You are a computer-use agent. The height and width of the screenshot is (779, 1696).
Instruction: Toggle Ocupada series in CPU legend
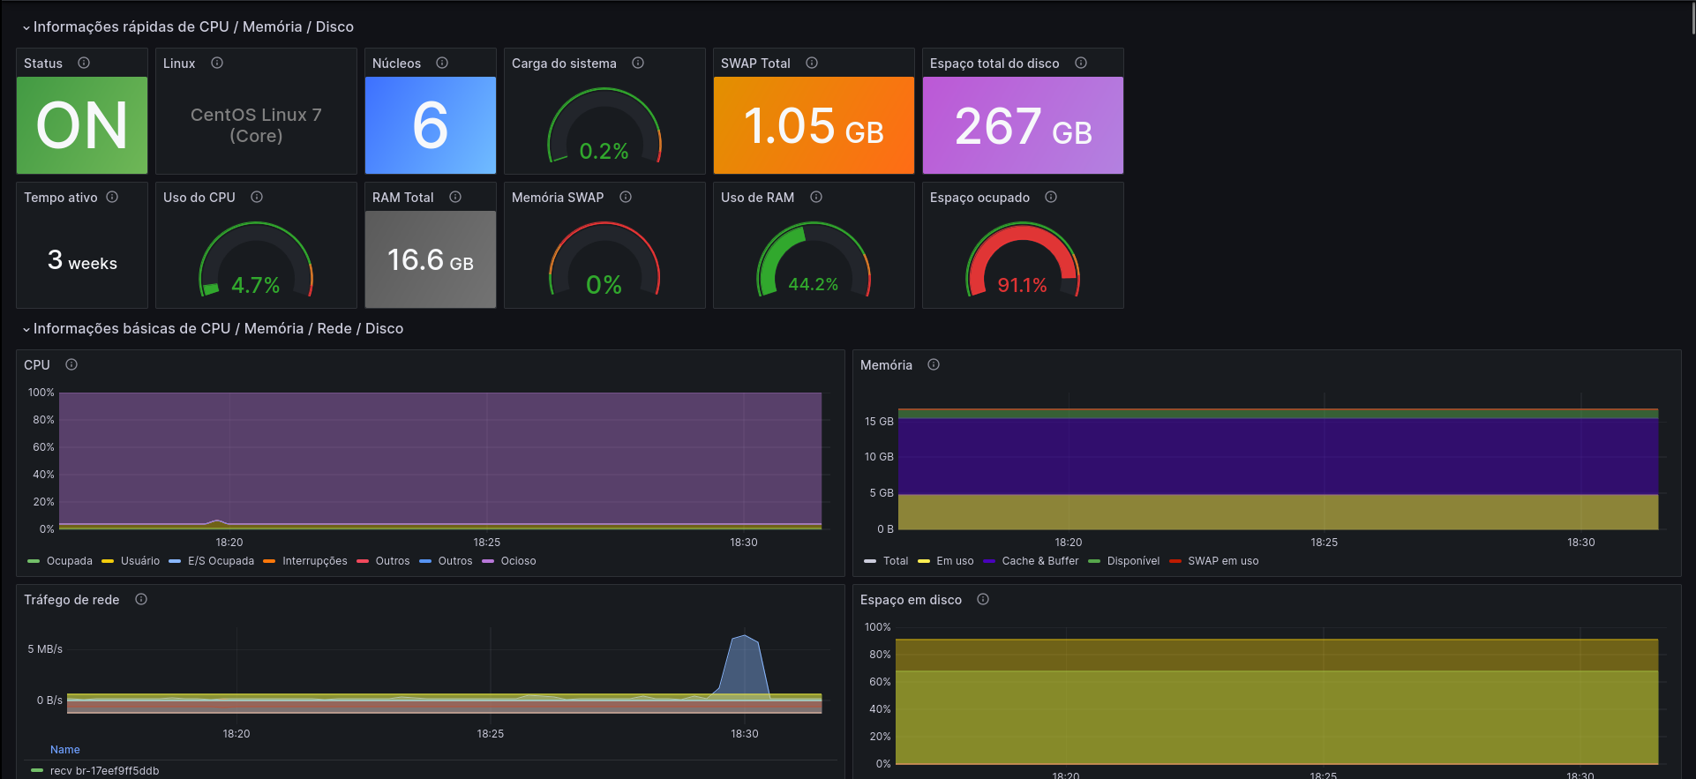(69, 561)
